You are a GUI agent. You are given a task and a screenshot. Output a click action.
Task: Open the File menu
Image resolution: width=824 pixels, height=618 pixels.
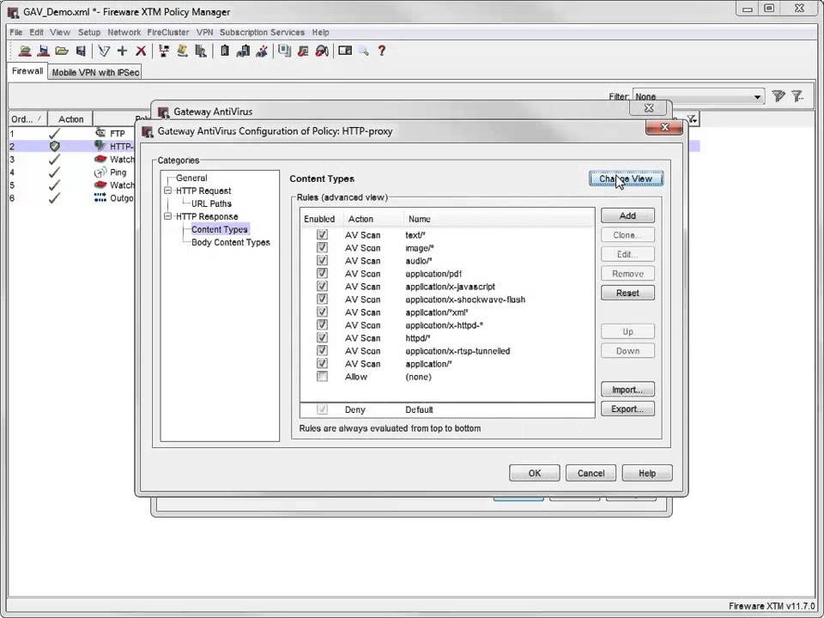pos(15,32)
